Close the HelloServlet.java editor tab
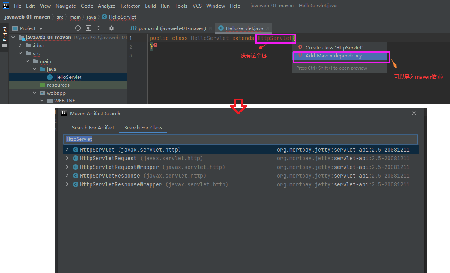This screenshot has height=273, width=450. [x=268, y=28]
